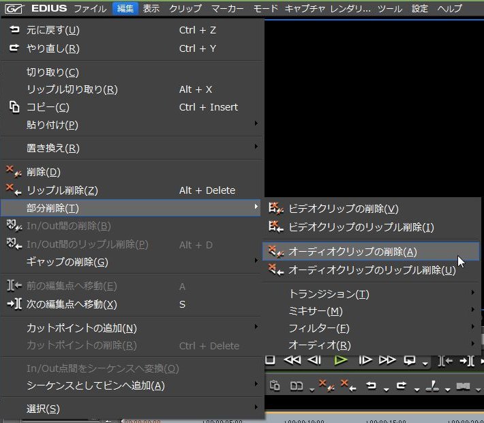
Task: Click the Redo toolbar icon
Action: tap(402, 385)
